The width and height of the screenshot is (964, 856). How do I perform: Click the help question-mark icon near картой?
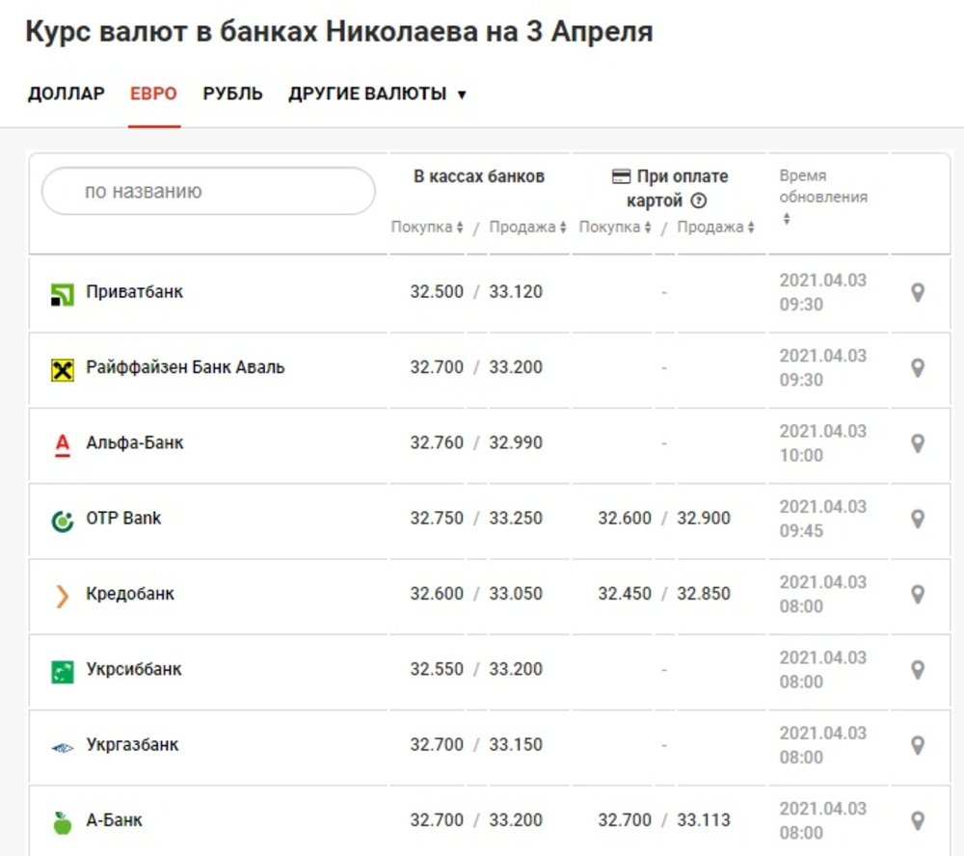pos(698,201)
